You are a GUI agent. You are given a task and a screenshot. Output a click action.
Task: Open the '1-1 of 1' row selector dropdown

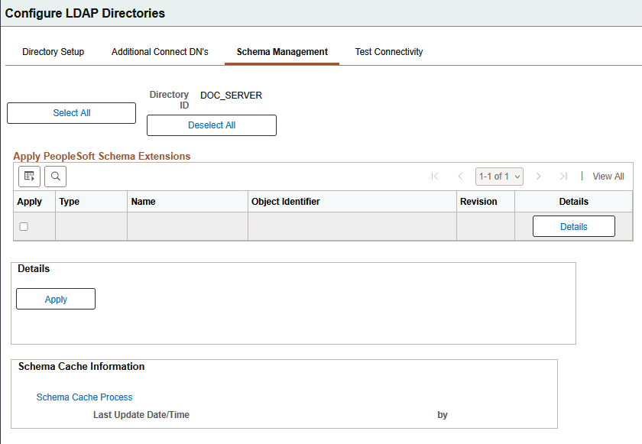[499, 176]
